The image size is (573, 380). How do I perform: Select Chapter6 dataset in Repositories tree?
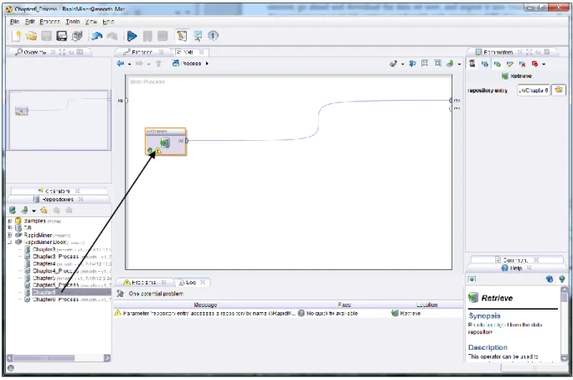pyautogui.click(x=44, y=292)
